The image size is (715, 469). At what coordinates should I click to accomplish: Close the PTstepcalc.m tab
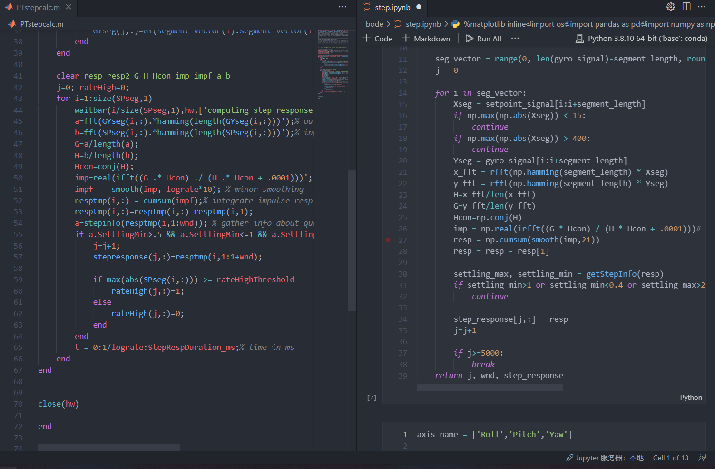[x=69, y=7]
